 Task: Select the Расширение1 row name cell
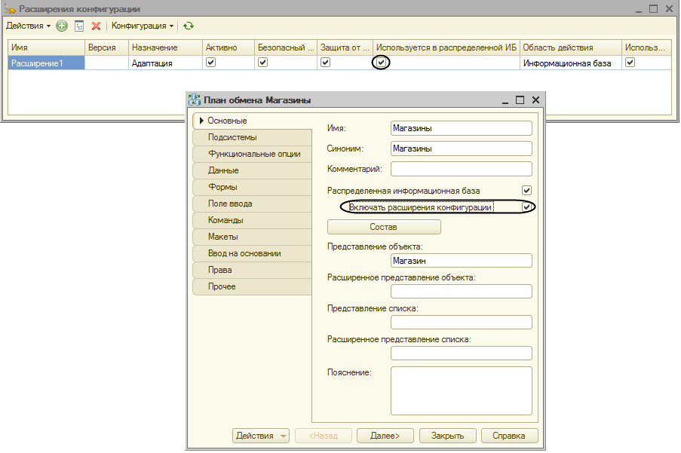pyautogui.click(x=47, y=63)
